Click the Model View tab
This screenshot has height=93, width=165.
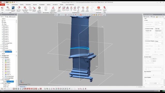[22, 87]
